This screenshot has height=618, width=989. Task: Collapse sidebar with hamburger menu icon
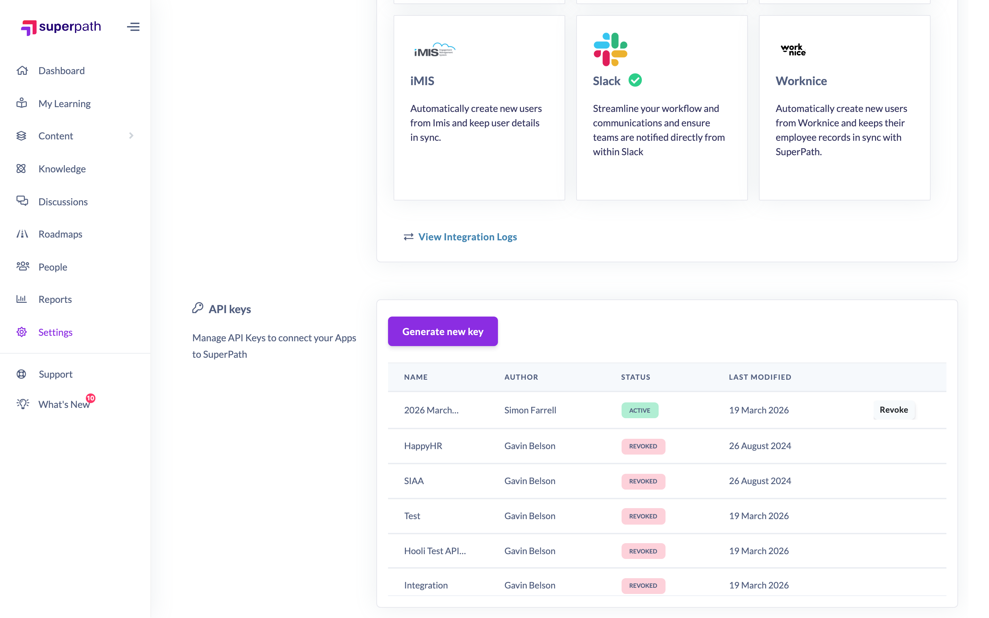pos(133,27)
